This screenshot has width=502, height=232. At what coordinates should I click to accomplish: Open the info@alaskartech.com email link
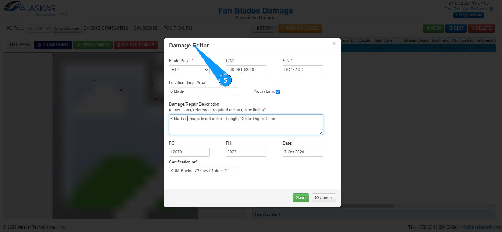click(x=480, y=227)
